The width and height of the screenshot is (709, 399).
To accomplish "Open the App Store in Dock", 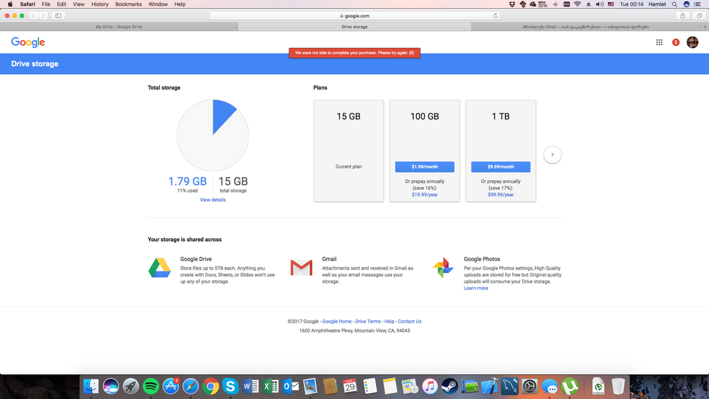I will [x=170, y=387].
